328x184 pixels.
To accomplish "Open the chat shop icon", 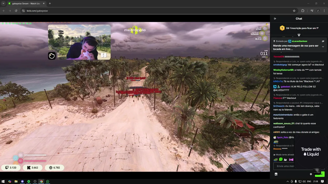I will [276, 174].
